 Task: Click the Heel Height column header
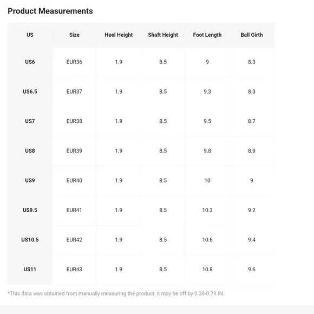tap(119, 35)
